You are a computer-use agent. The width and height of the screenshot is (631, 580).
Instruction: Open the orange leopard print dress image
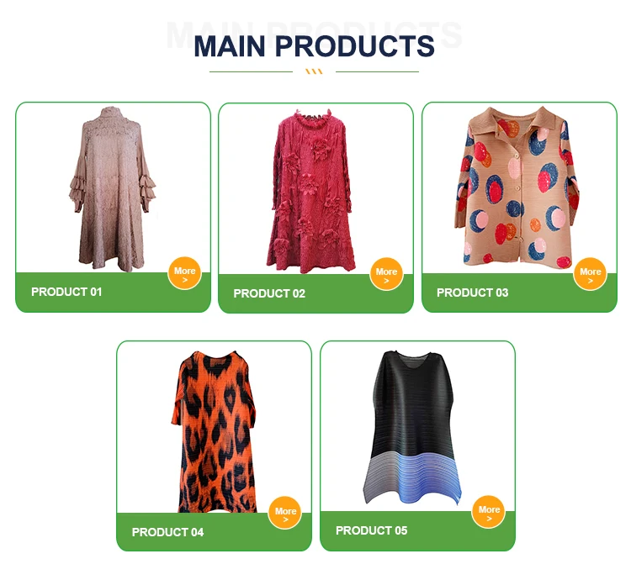[214, 431]
